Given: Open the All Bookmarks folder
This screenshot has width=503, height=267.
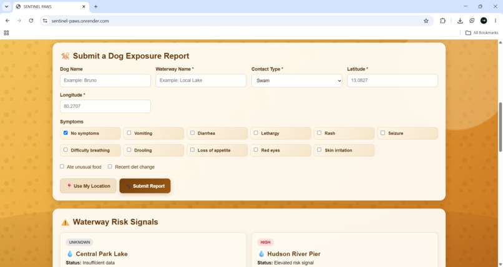Looking at the screenshot, I should click(x=482, y=32).
